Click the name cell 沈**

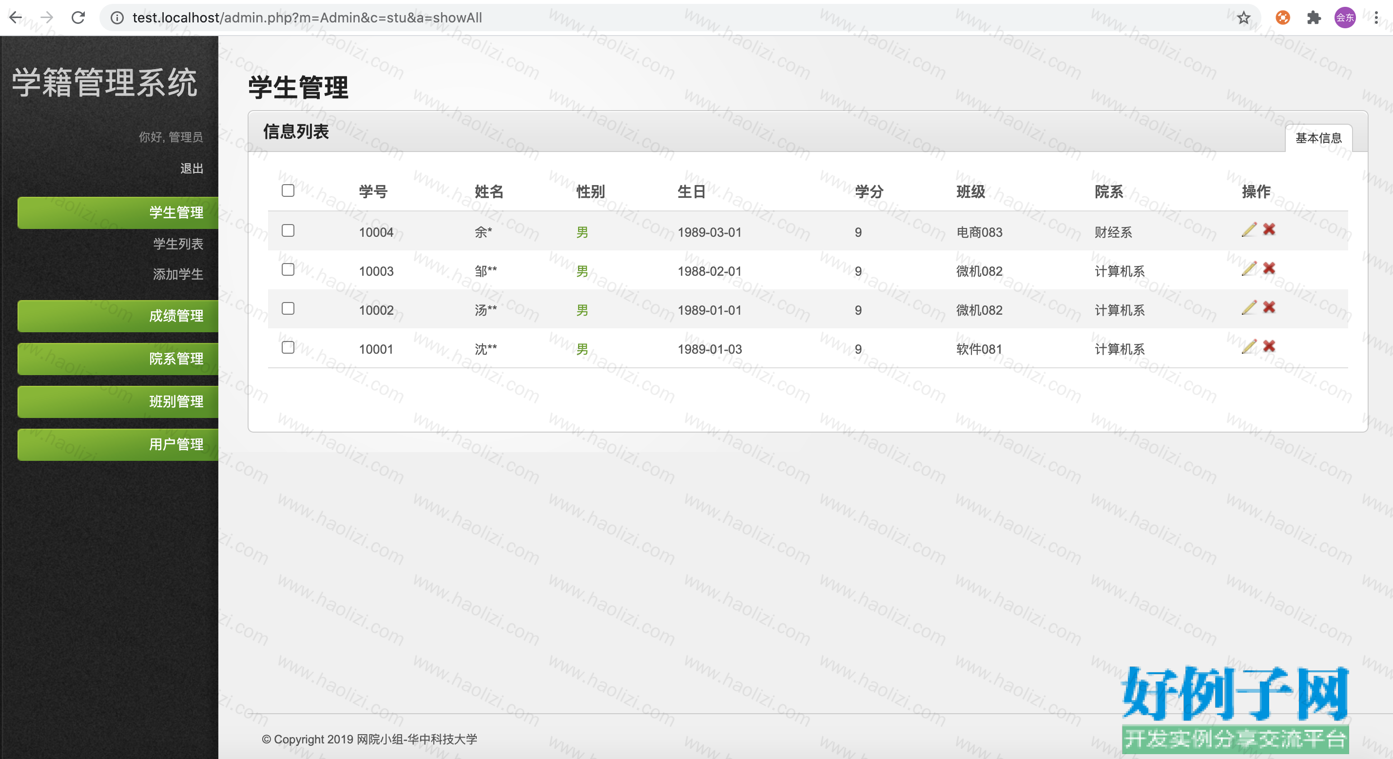(x=485, y=349)
